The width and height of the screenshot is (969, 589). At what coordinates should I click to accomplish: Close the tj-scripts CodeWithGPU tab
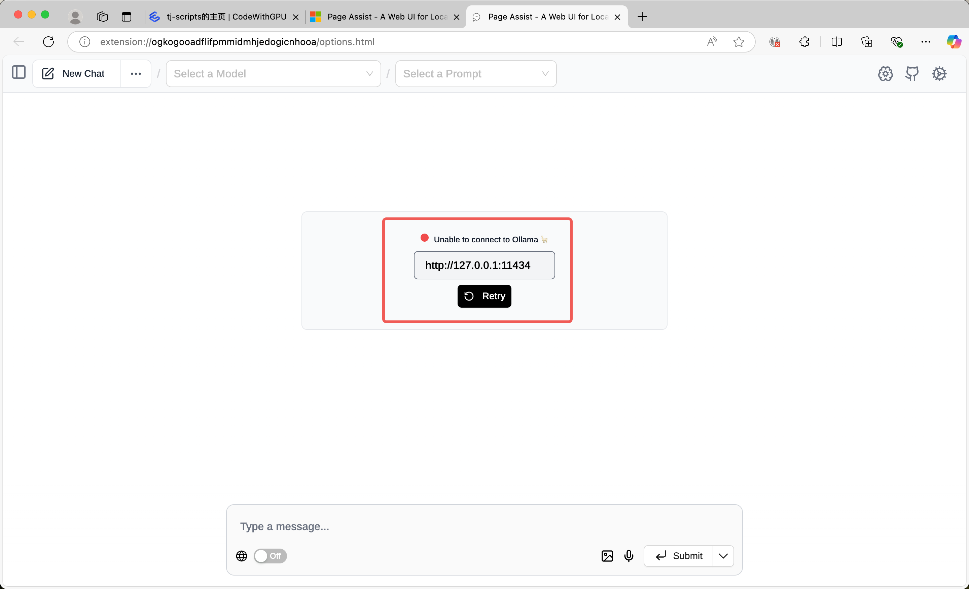click(296, 17)
